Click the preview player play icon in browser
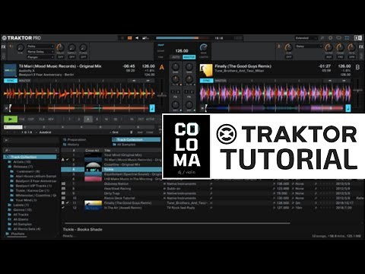The image size is (365, 274). tap(6, 140)
